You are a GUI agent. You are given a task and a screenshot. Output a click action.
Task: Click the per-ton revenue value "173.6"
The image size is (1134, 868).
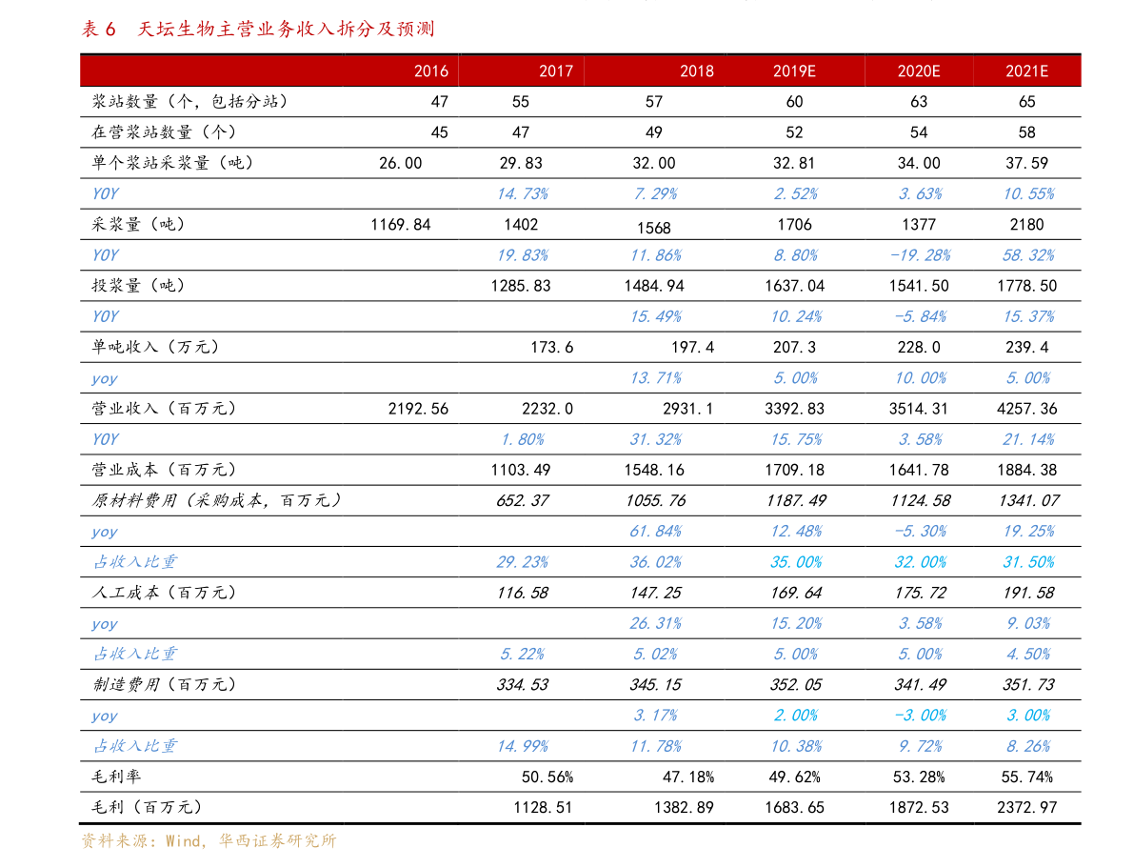(x=551, y=348)
